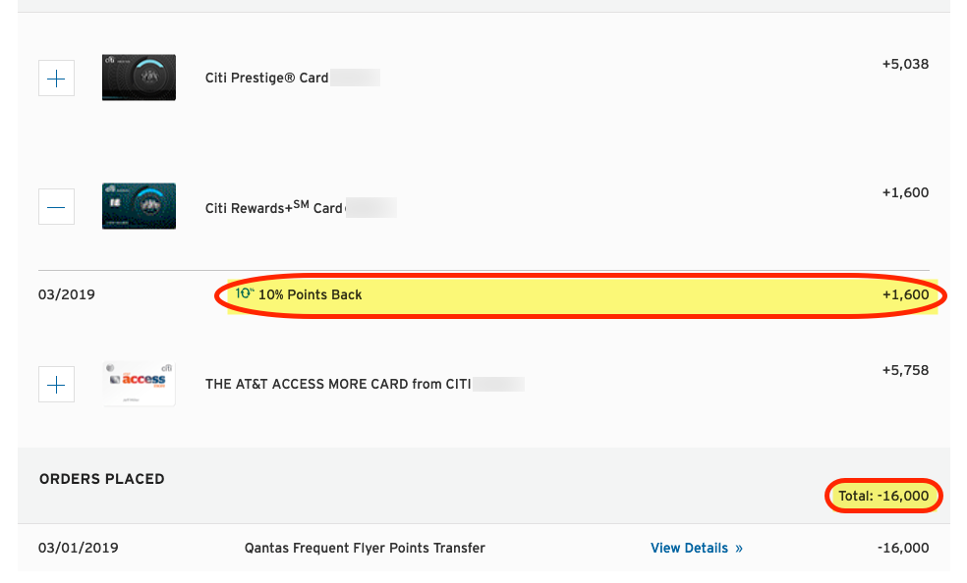Click the Citi Rewards+ Card name
The image size is (967, 583).
click(x=274, y=207)
